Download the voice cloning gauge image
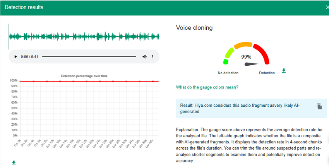Image resolution: width=329 pixels, height=167 pixels. (284, 71)
